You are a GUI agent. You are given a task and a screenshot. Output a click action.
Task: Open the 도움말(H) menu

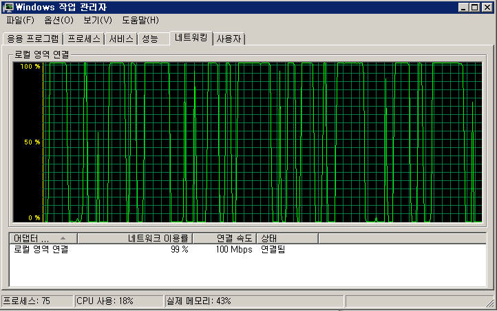pos(140,20)
